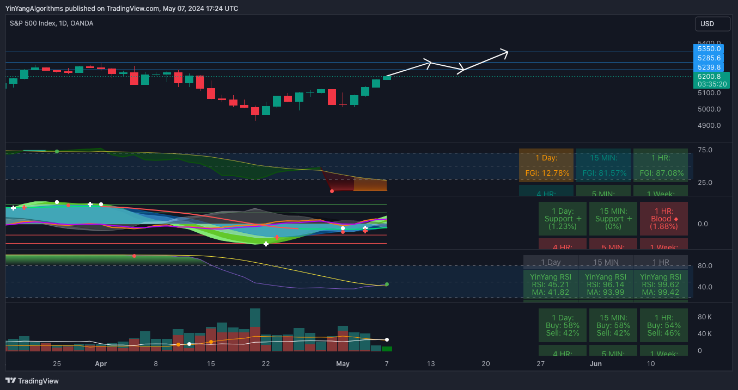Viewport: 738px width, 390px height.
Task: Open the 1 Day FGI: 12.78% cell
Action: [x=546, y=165]
